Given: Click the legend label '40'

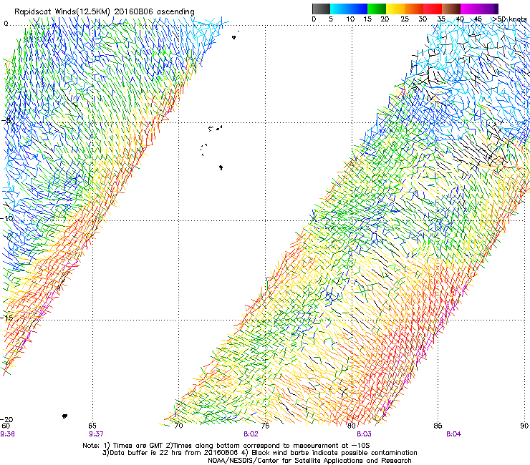Looking at the screenshot, I should coord(460,19).
